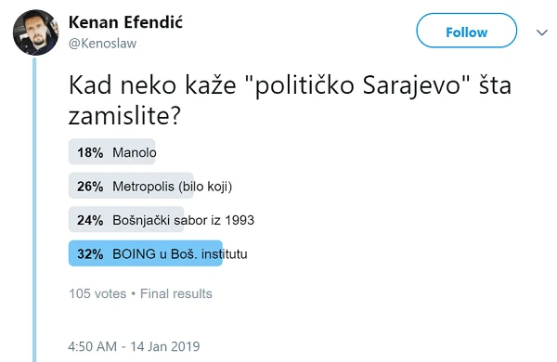This screenshot has width=557, height=362.
Task: Click the highlighted 32% winning bar
Action: [146, 253]
